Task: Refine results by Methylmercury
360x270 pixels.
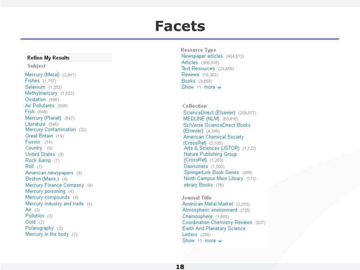Action: click(x=41, y=93)
